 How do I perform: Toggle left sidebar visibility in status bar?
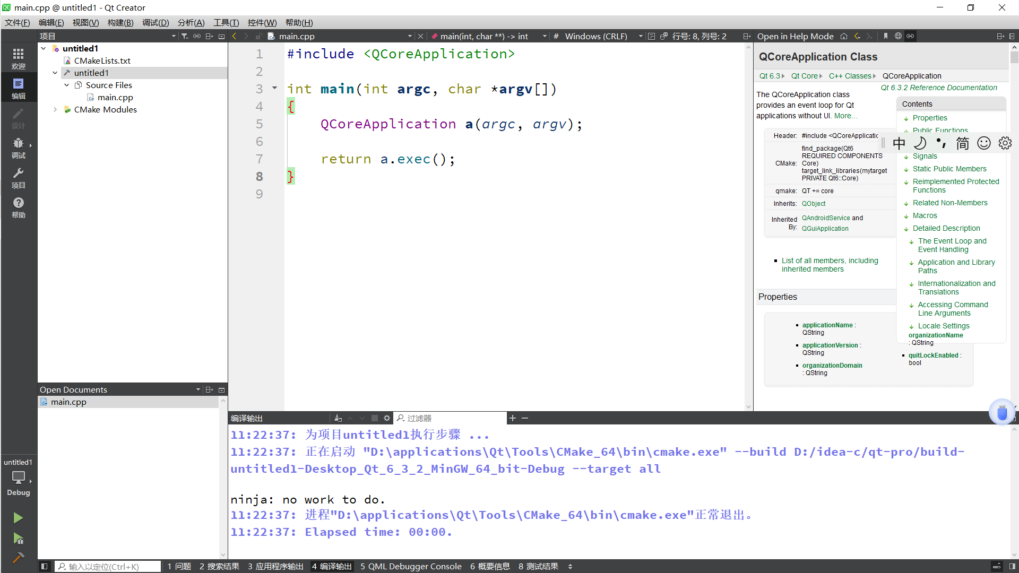click(x=45, y=566)
